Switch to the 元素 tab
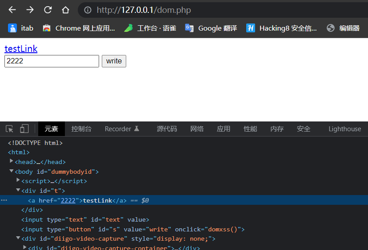 (52, 129)
